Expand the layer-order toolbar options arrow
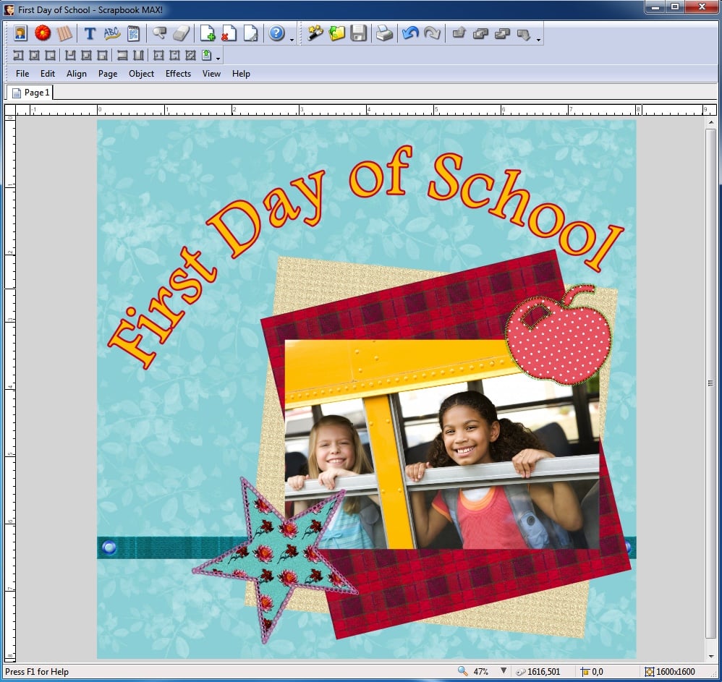This screenshot has height=682, width=722. click(x=538, y=40)
